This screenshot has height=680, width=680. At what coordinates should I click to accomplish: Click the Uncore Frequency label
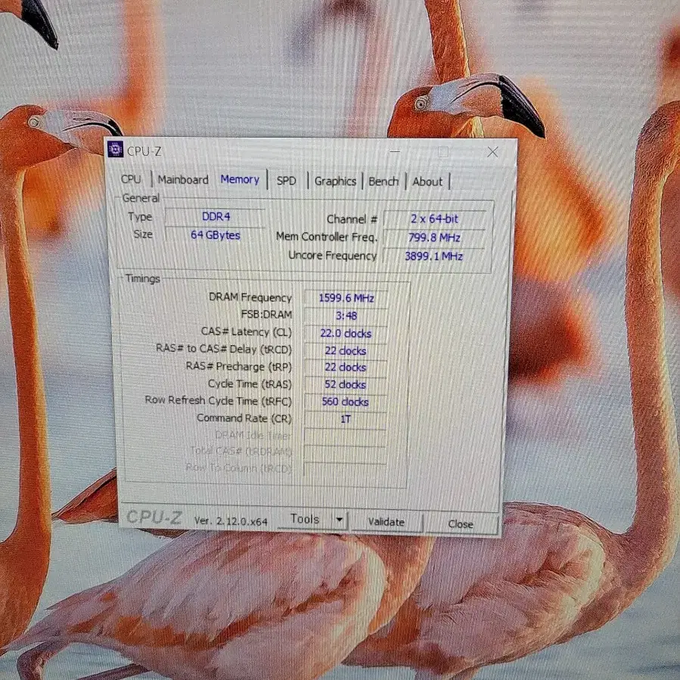(333, 256)
